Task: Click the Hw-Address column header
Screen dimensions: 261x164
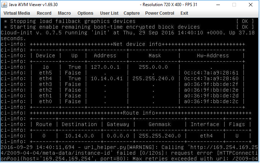Action: 213,56
